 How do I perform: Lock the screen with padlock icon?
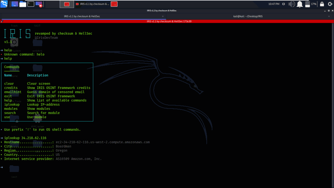click(x=322, y=4)
